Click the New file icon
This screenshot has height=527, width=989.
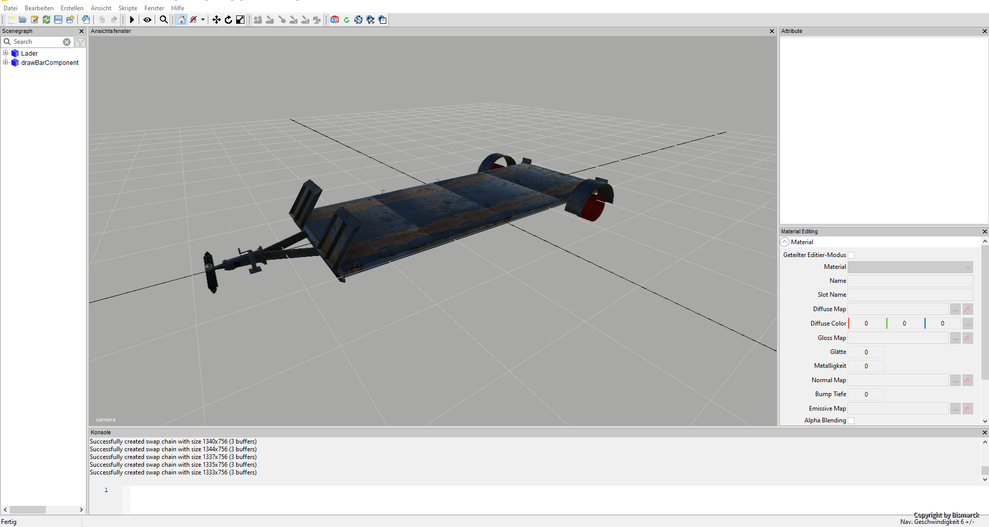[11, 20]
